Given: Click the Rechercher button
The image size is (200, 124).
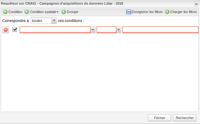Looking at the screenshot, I should pos(185,118).
